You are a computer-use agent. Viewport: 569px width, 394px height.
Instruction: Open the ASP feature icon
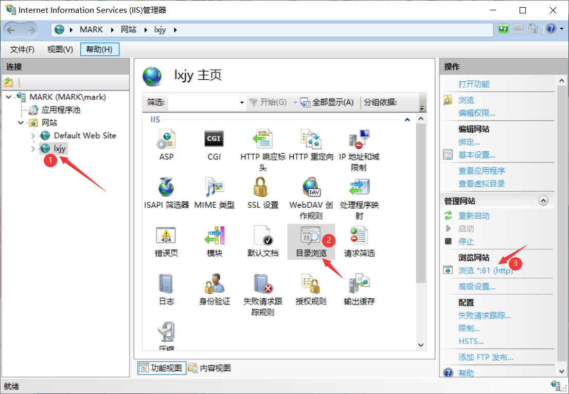166,145
